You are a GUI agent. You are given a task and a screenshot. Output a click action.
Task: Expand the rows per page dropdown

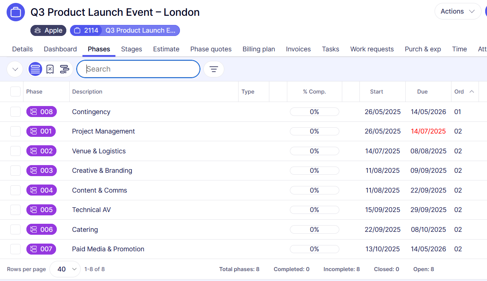coord(65,269)
